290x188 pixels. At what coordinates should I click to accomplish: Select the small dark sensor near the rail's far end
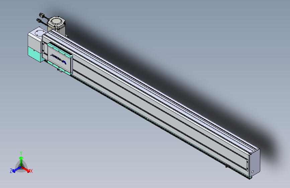click(x=227, y=166)
